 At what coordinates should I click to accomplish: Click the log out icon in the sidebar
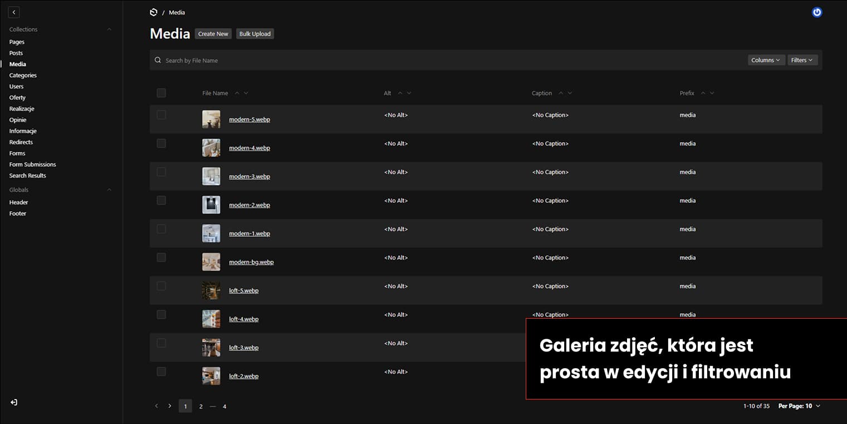coord(14,402)
